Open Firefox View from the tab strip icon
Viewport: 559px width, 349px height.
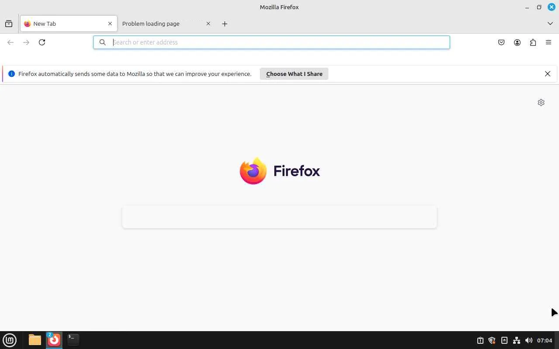coord(9,24)
